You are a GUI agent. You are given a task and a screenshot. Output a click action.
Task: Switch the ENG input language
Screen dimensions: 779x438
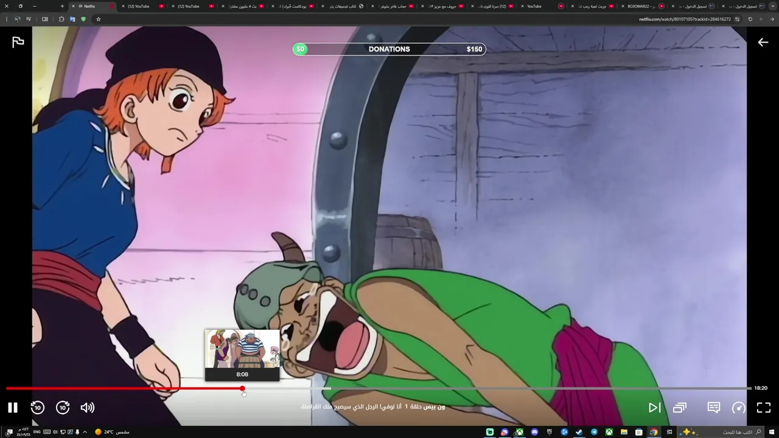click(37, 432)
